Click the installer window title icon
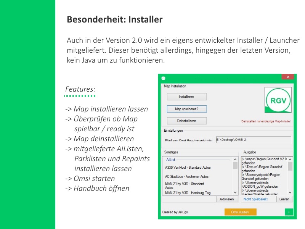Screen dimensions: 305x229 (163, 78)
